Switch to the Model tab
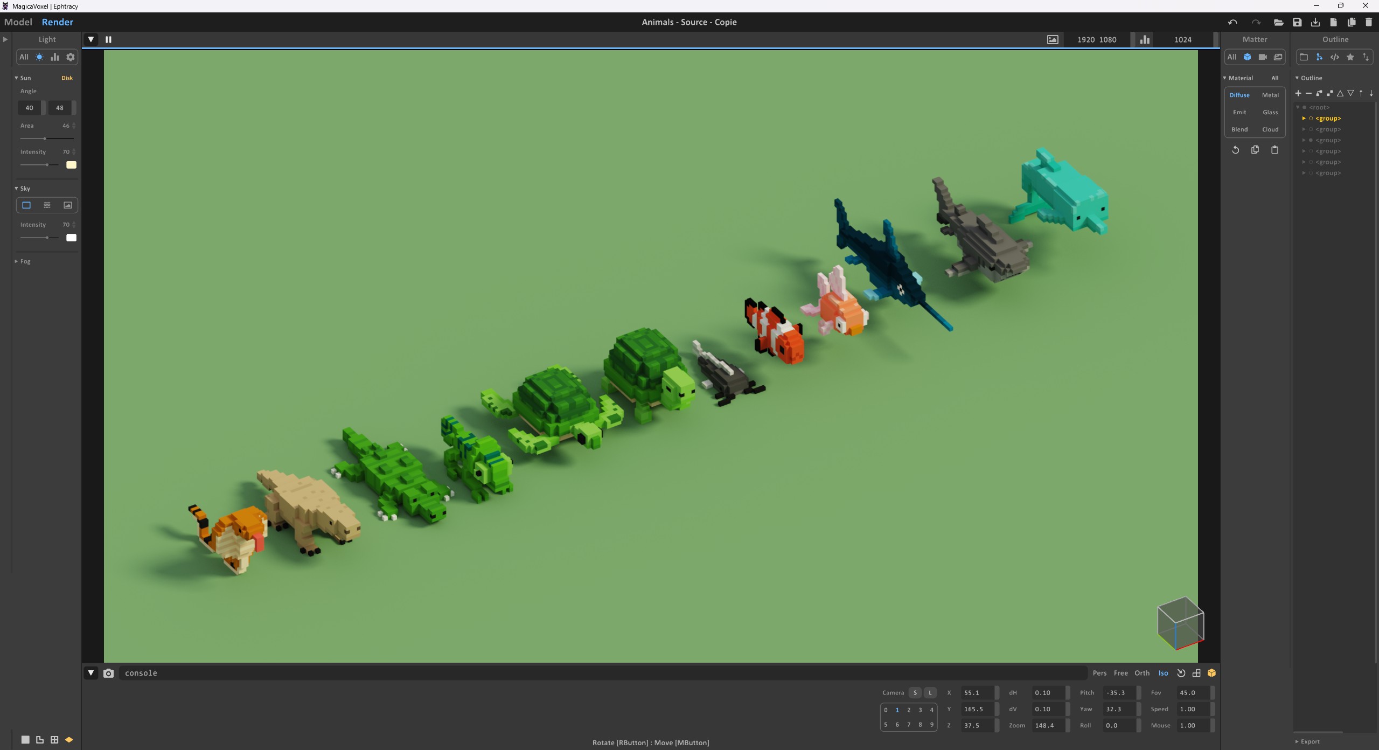Image resolution: width=1379 pixels, height=750 pixels. (x=18, y=22)
